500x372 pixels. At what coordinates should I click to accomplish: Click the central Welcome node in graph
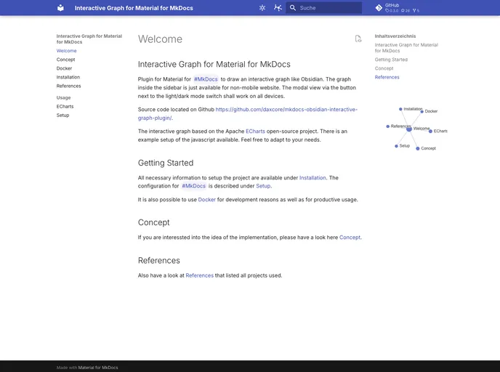[409, 129]
